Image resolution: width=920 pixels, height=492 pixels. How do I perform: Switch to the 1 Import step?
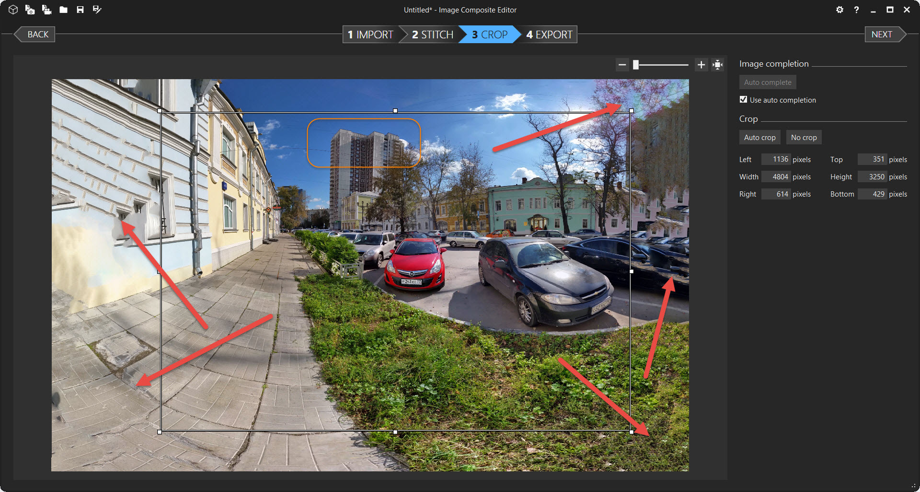click(370, 35)
